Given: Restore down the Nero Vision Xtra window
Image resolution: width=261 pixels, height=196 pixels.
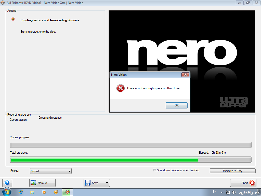Looking at the screenshot, I should pyautogui.click(x=248, y=3).
